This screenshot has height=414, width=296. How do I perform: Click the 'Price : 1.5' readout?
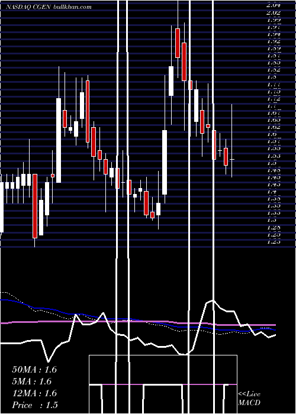(x=35, y=405)
